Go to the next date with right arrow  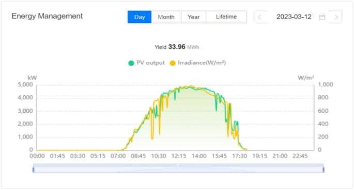coord(336,17)
